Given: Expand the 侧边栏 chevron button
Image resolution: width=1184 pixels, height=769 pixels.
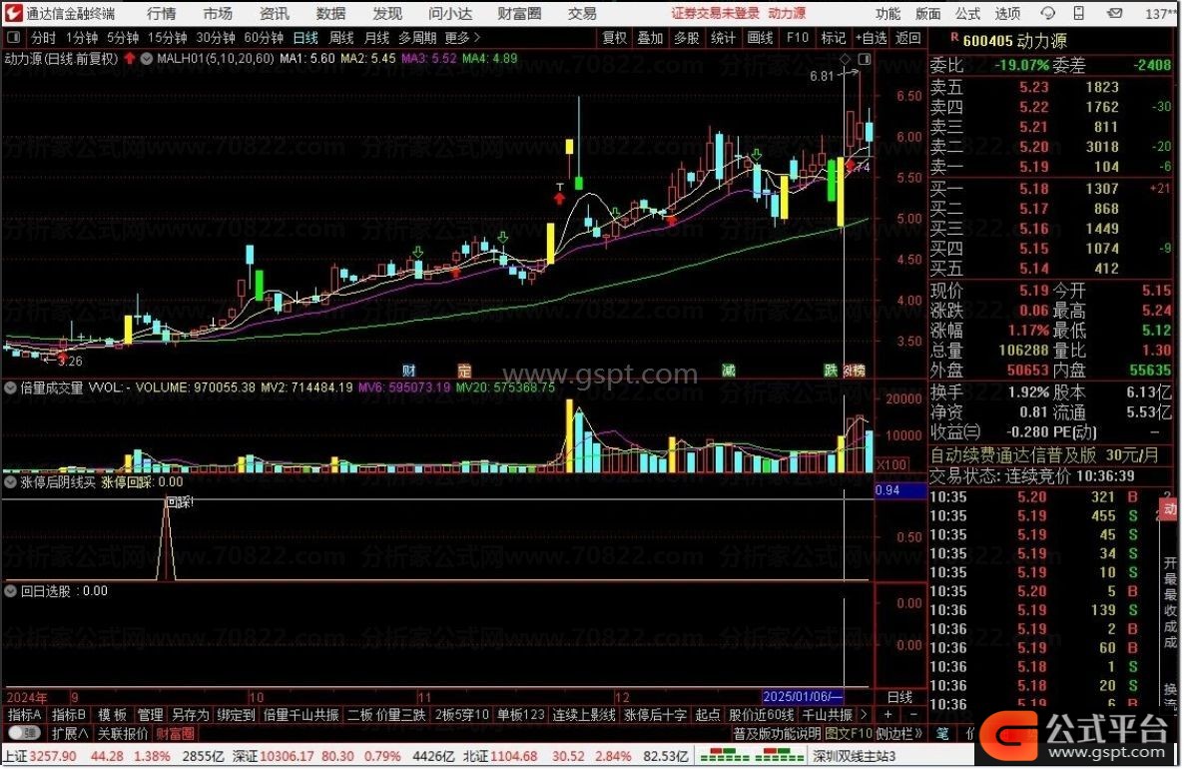Looking at the screenshot, I should click(899, 733).
